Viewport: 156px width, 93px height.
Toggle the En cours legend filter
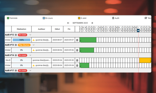[48, 18]
